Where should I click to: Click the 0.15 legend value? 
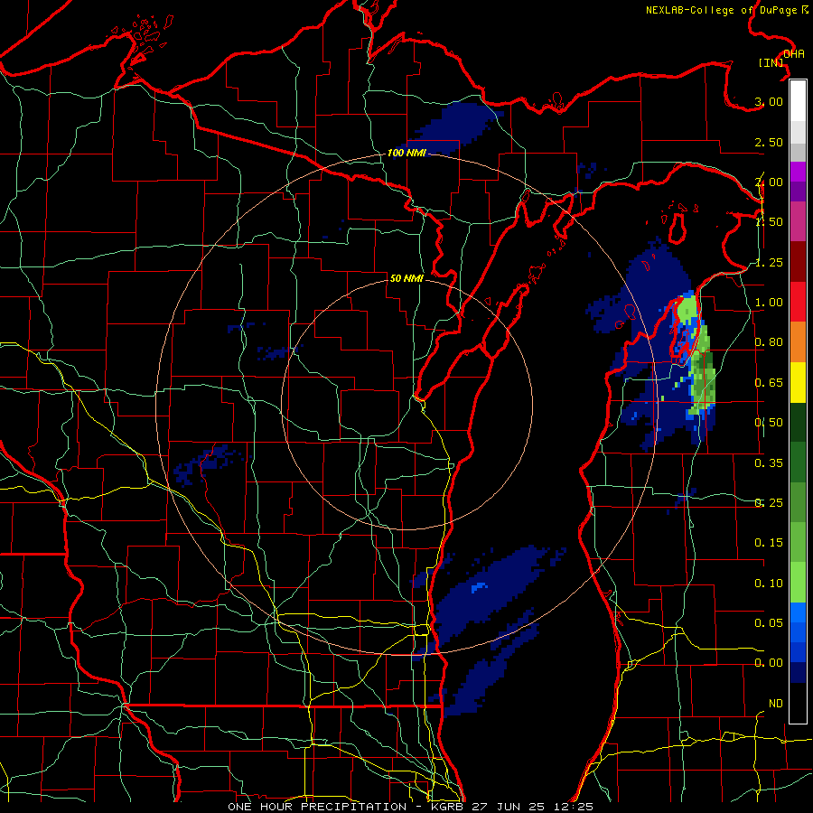pyautogui.click(x=769, y=543)
